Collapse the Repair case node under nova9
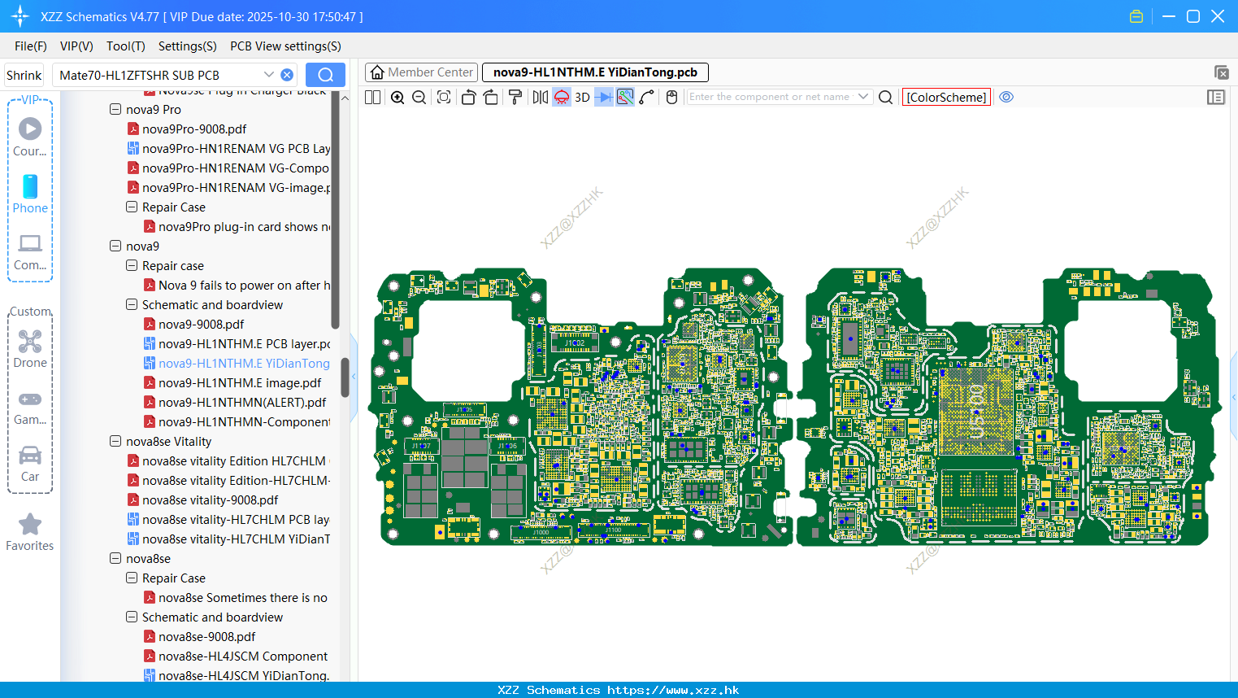 (x=132, y=265)
